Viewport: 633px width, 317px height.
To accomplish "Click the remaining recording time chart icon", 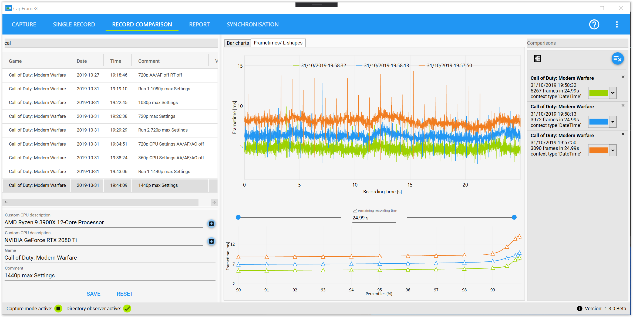I will [x=355, y=211].
